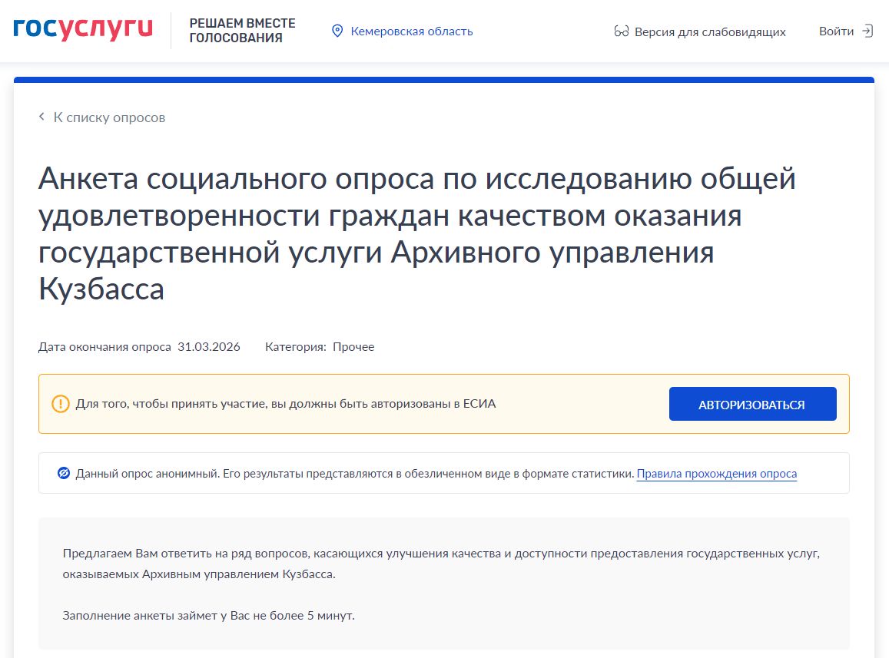Click the crossed-circle anonymity icon
The height and width of the screenshot is (658, 889).
coord(62,473)
